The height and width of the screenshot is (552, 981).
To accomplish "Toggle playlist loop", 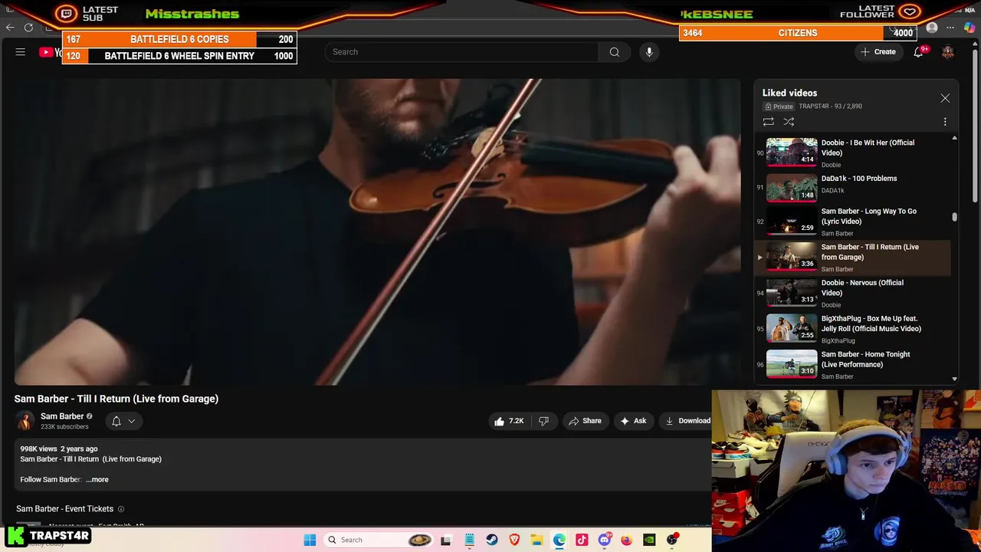I will (768, 122).
